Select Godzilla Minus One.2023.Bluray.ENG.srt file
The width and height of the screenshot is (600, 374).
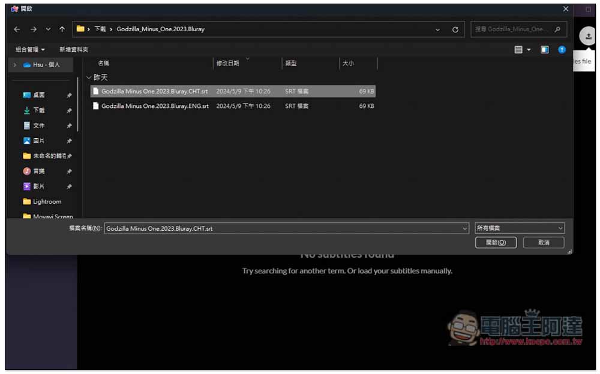coord(233,106)
